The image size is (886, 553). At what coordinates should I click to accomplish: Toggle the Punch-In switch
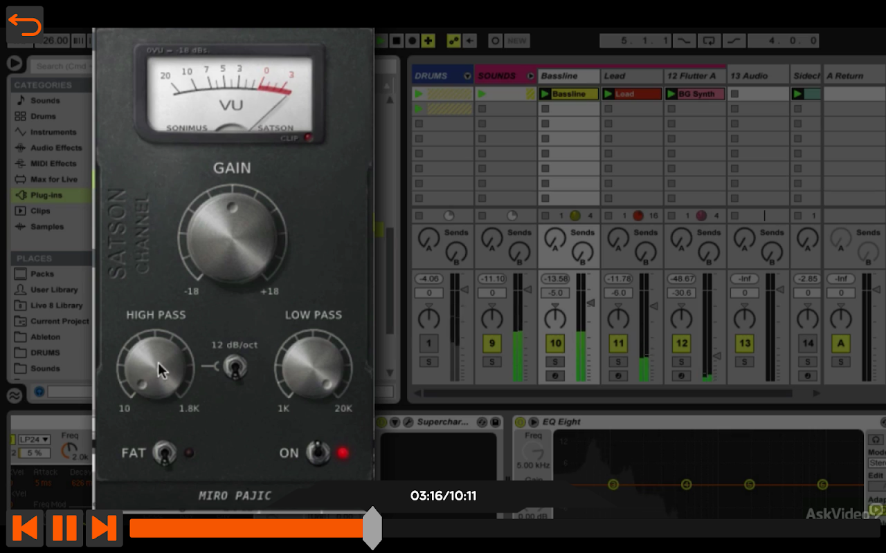click(x=685, y=41)
